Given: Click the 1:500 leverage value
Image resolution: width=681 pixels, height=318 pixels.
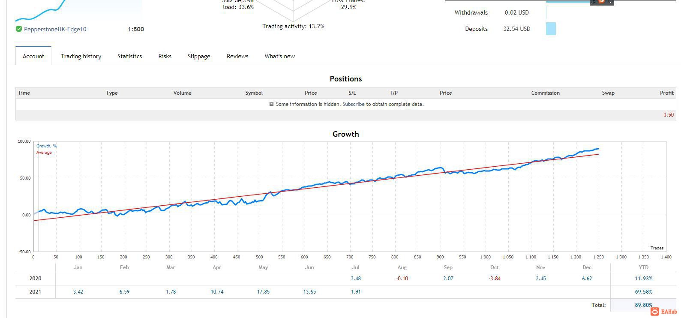Looking at the screenshot, I should click(136, 29).
